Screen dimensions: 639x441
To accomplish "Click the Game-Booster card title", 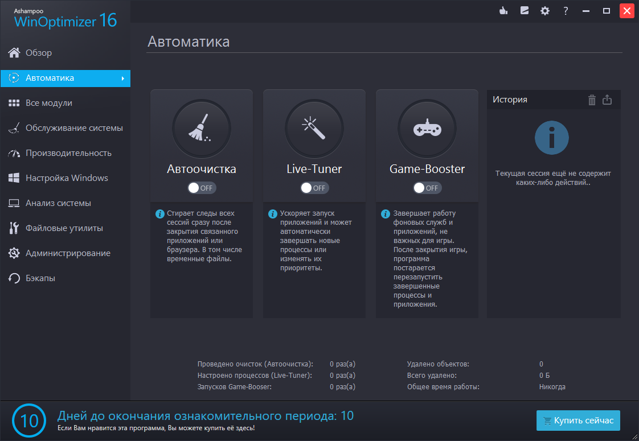I will click(x=427, y=169).
